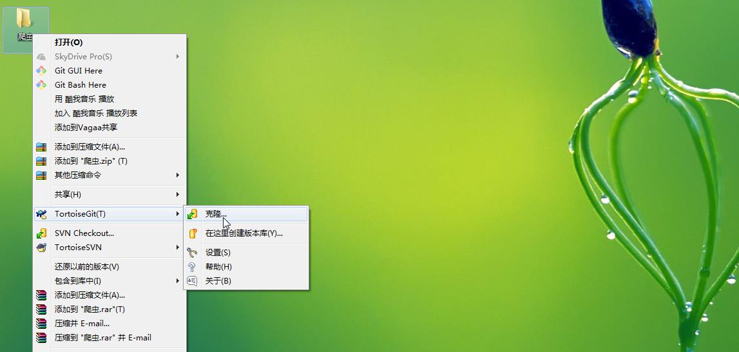
Task: Click the 关于 about icon in the submenu
Action: click(192, 280)
